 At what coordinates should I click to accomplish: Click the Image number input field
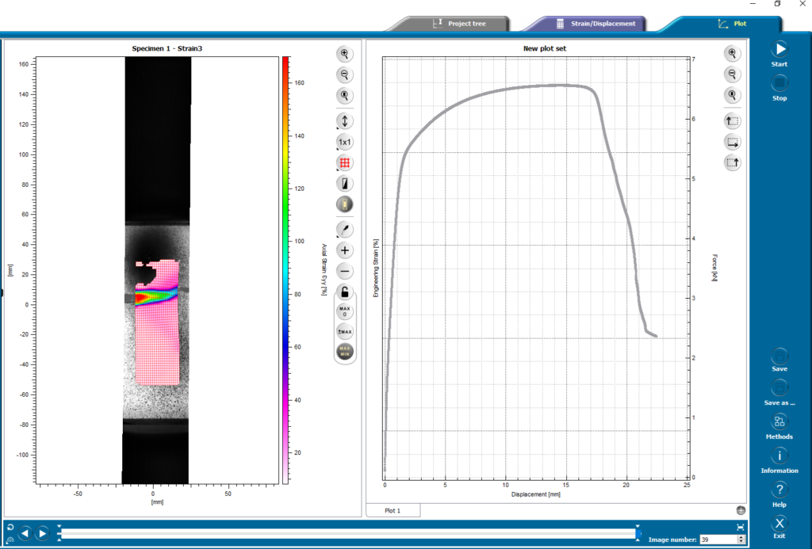click(716, 539)
